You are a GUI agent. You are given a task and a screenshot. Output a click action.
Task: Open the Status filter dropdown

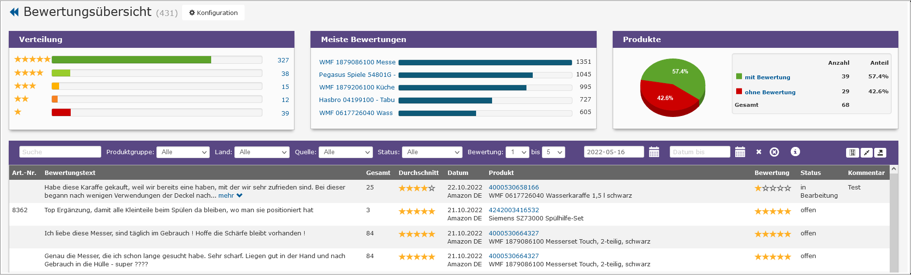pyautogui.click(x=432, y=152)
